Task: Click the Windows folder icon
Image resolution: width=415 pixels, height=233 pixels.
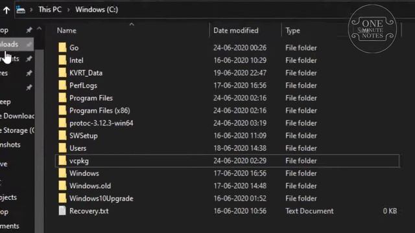Action: point(62,173)
